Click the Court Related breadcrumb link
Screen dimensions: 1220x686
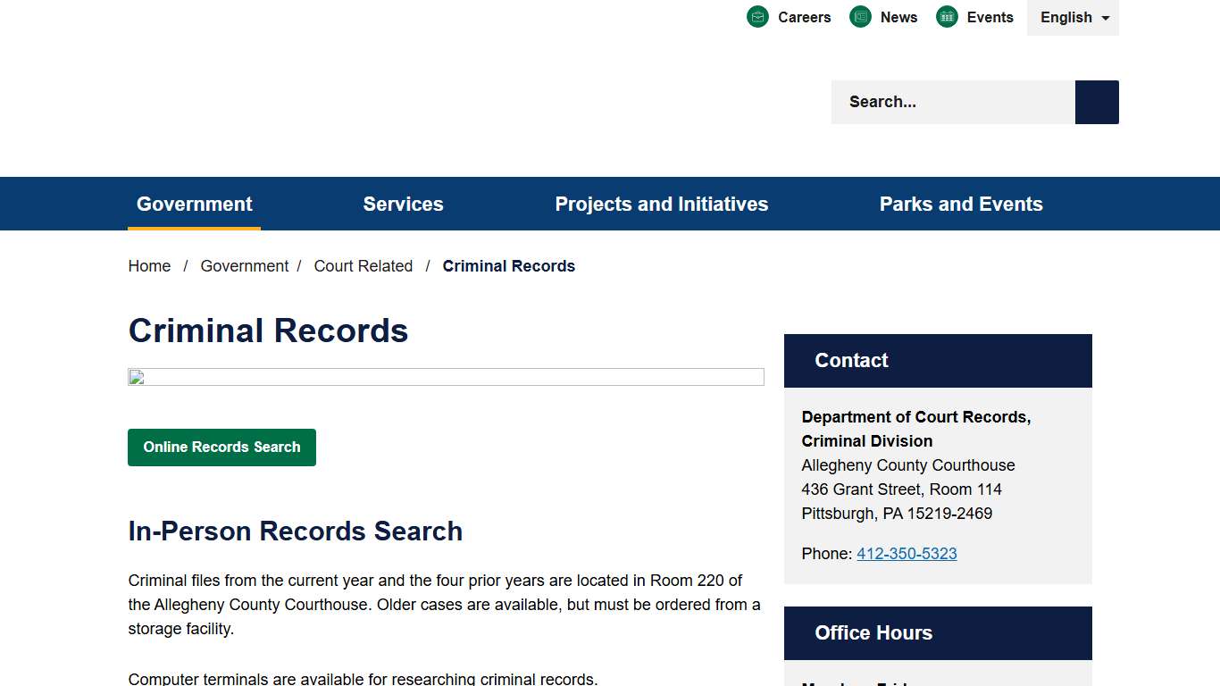[x=363, y=265]
